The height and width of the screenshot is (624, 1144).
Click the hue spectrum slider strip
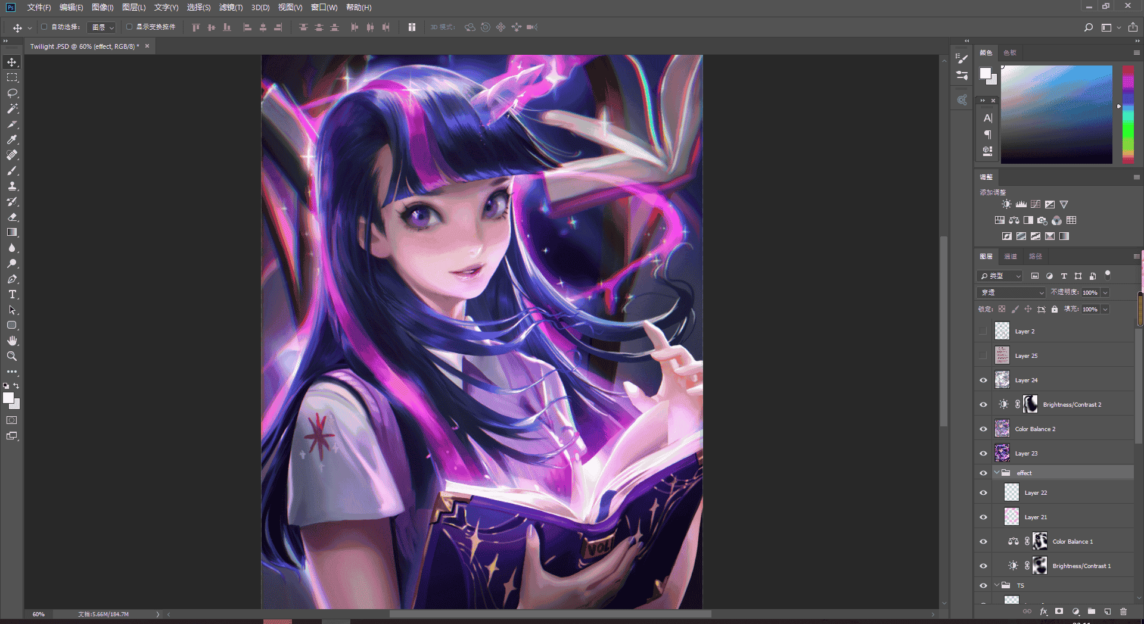(x=1128, y=114)
